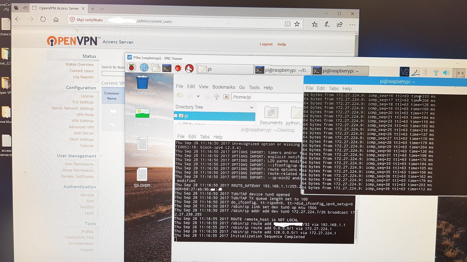Click the go-up-folder arrow in file manager toolbar
467x262 pixels.
click(216, 96)
